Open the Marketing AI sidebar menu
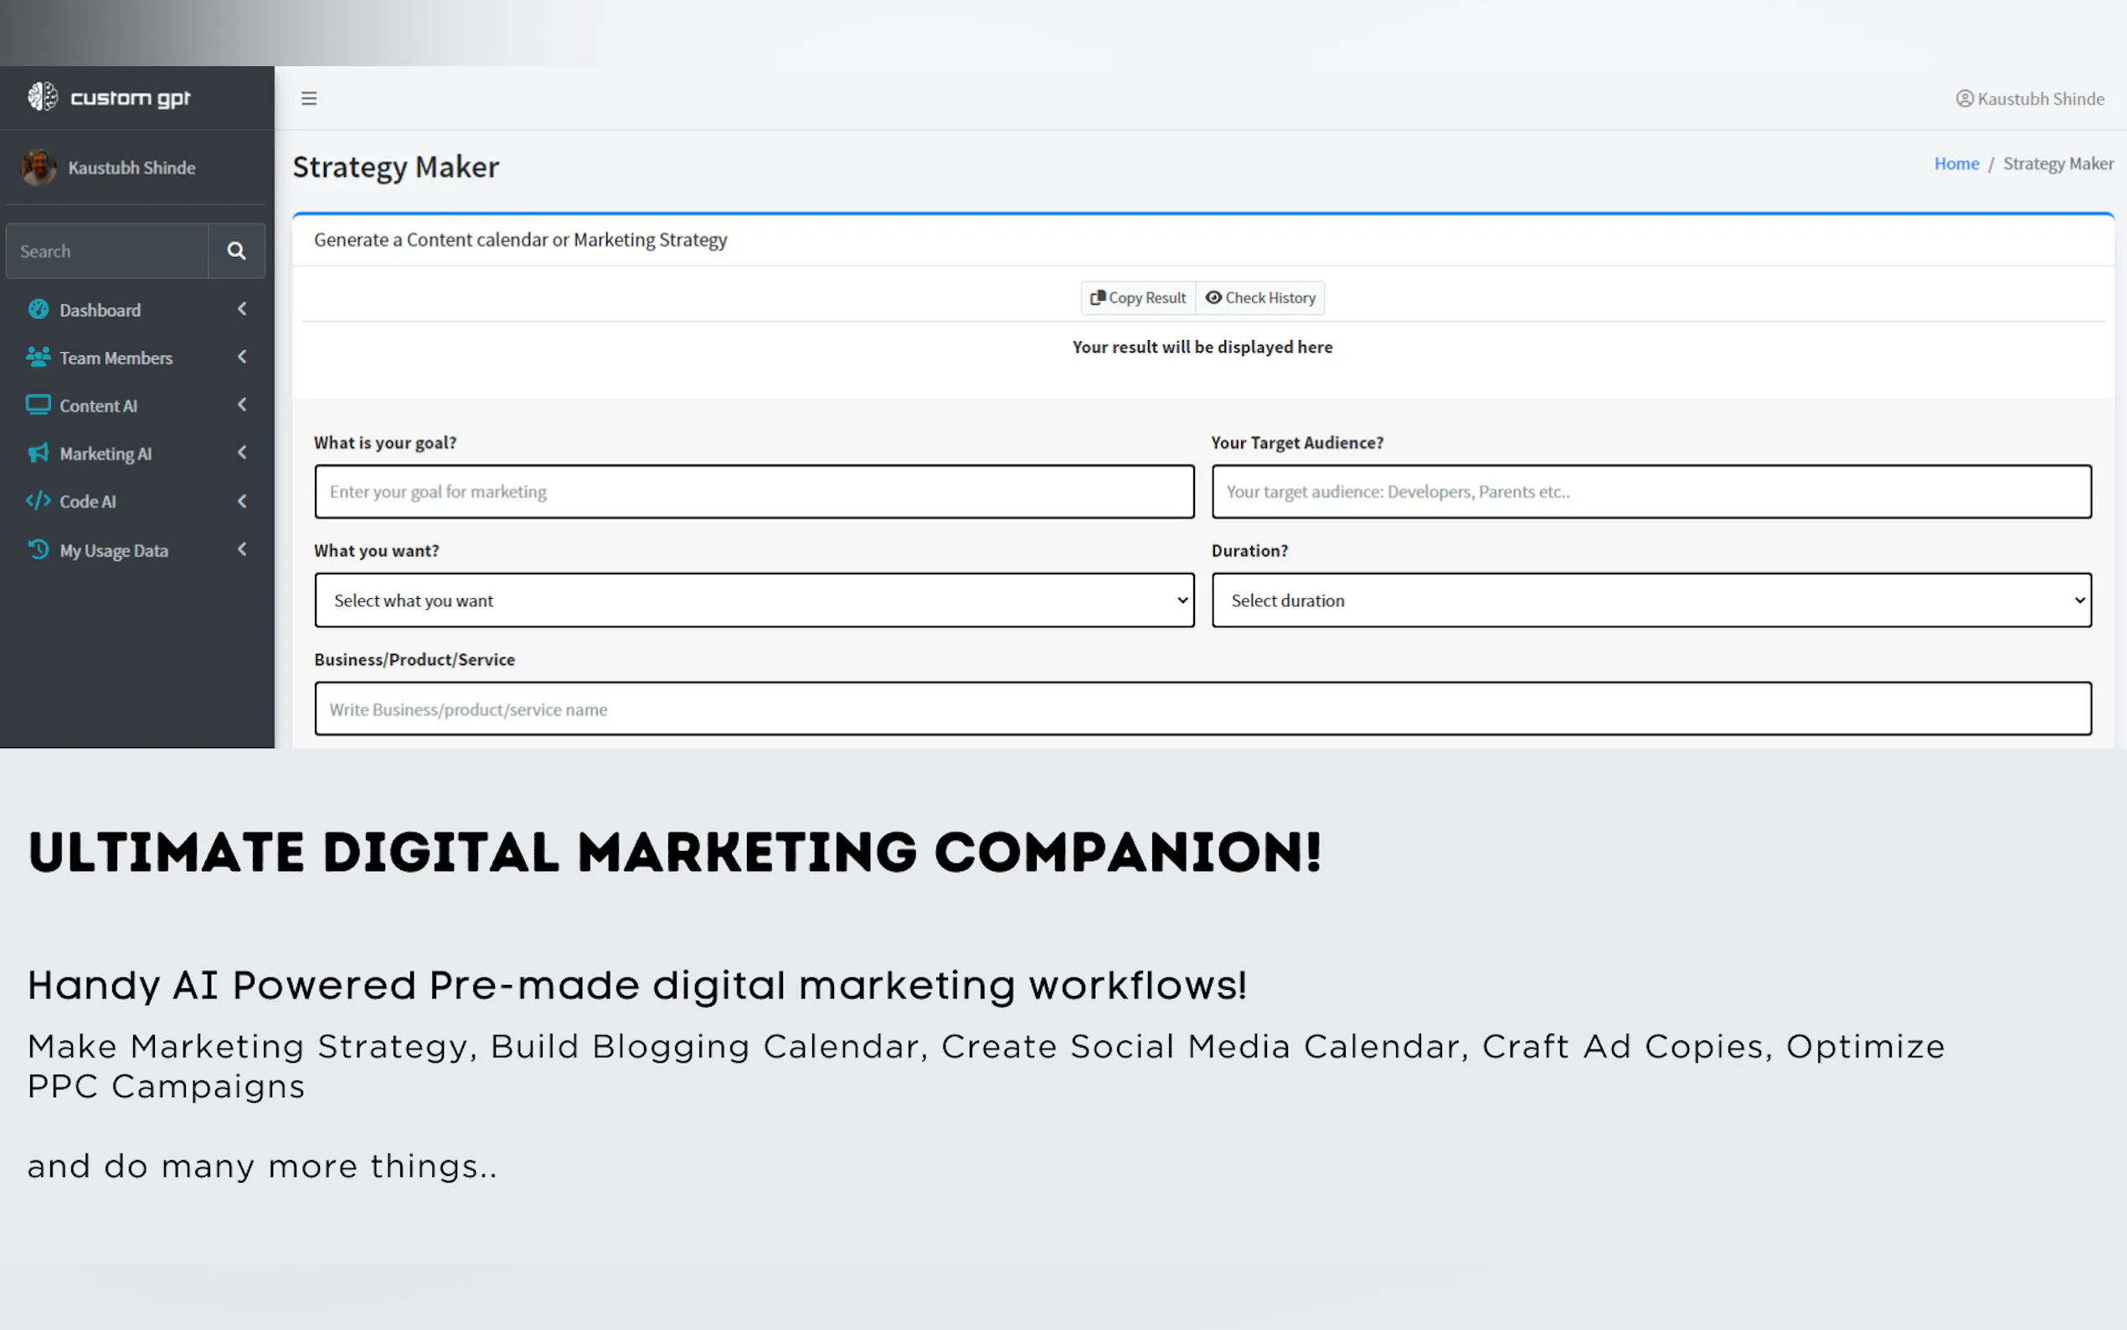Image resolution: width=2127 pixels, height=1330 pixels. [x=106, y=454]
